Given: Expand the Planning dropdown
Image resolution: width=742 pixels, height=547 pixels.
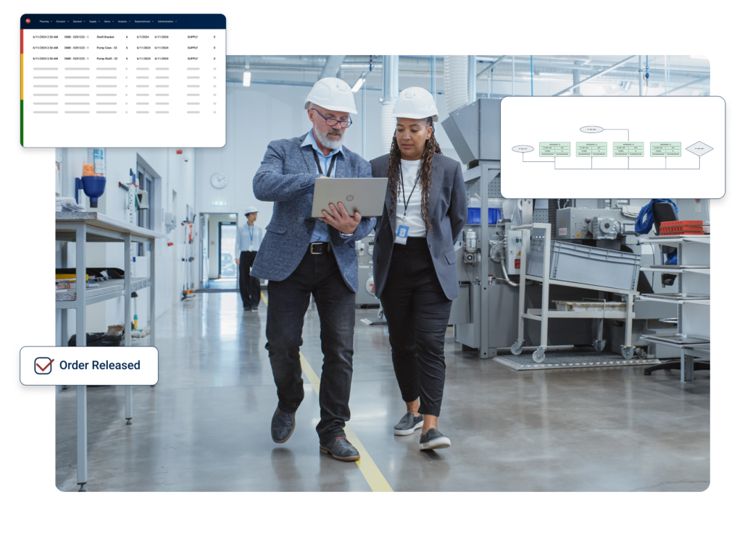Looking at the screenshot, I should click(x=45, y=22).
